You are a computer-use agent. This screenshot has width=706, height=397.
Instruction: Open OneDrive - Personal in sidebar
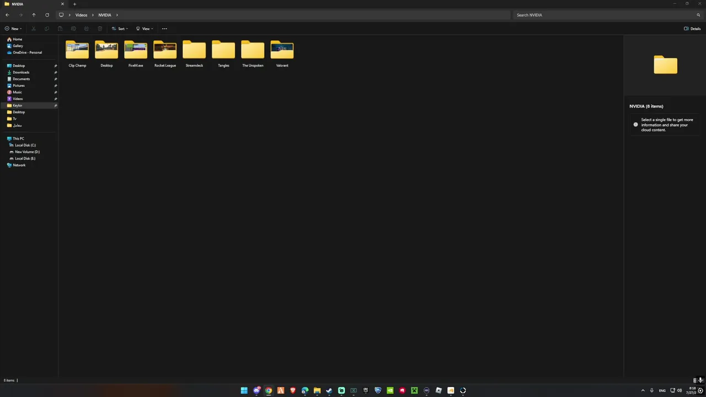tap(24, 52)
